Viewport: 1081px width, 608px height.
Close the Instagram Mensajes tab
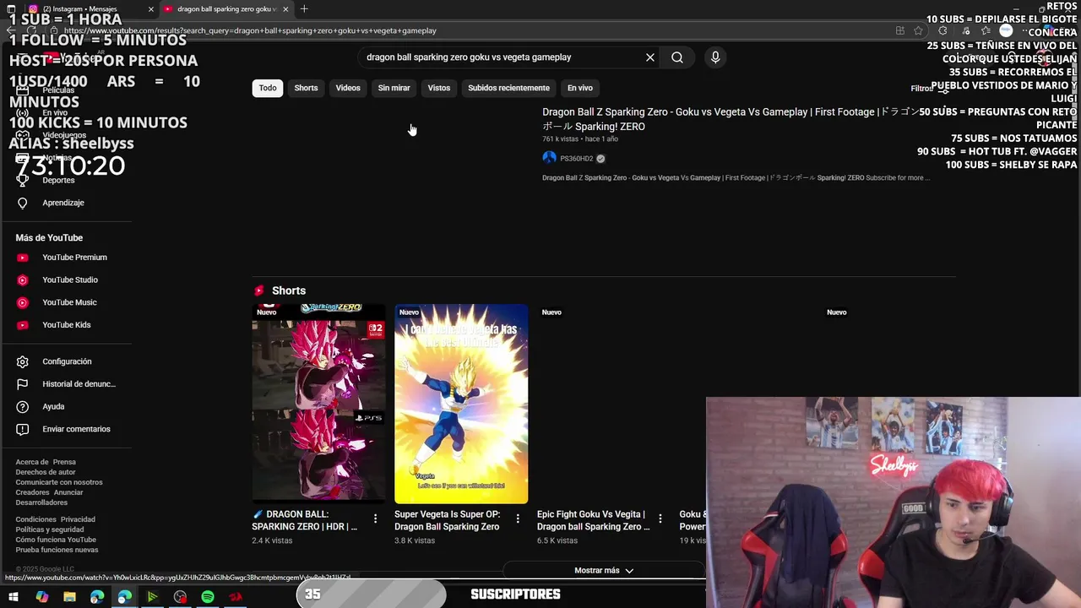[151, 9]
